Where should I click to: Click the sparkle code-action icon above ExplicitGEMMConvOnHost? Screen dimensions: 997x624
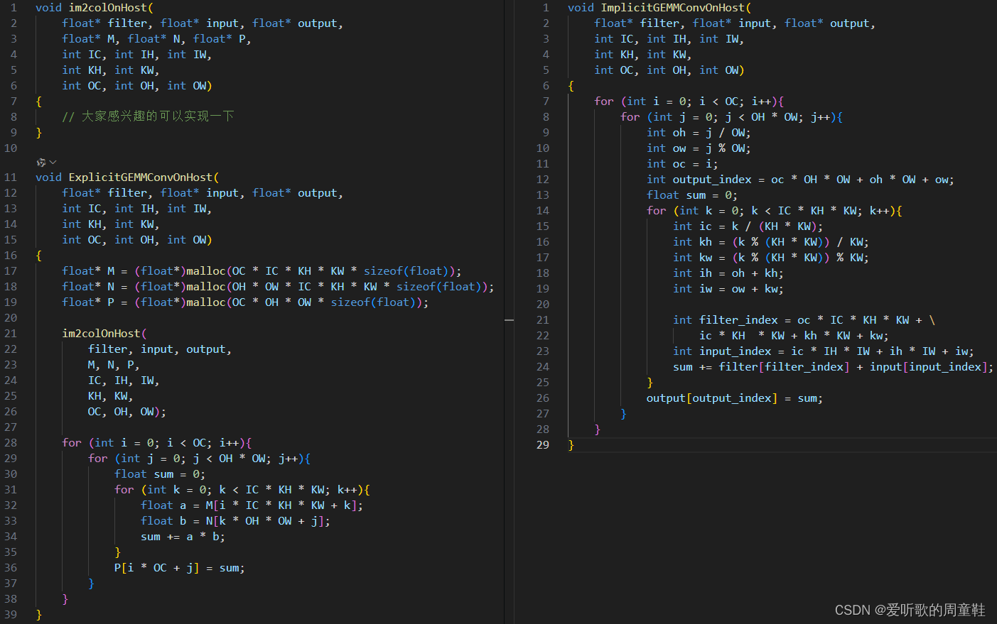pos(41,163)
